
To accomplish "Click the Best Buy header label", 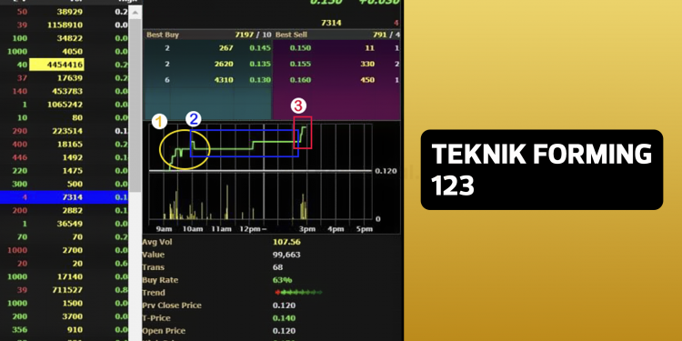I will pyautogui.click(x=162, y=35).
